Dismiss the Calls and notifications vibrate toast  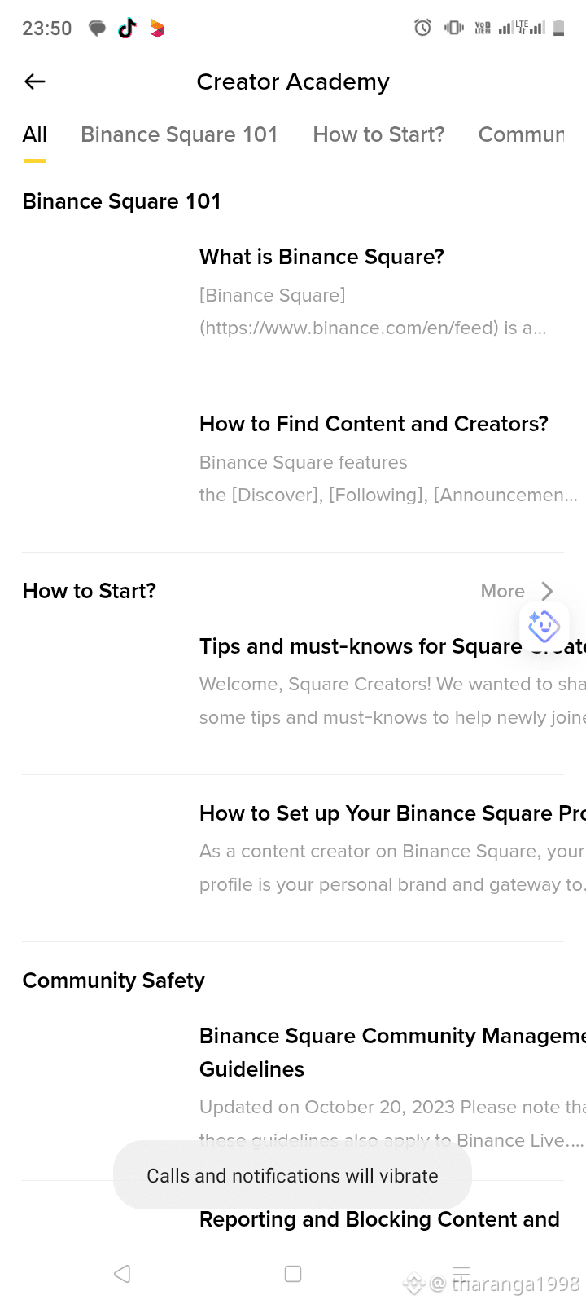point(292,1175)
